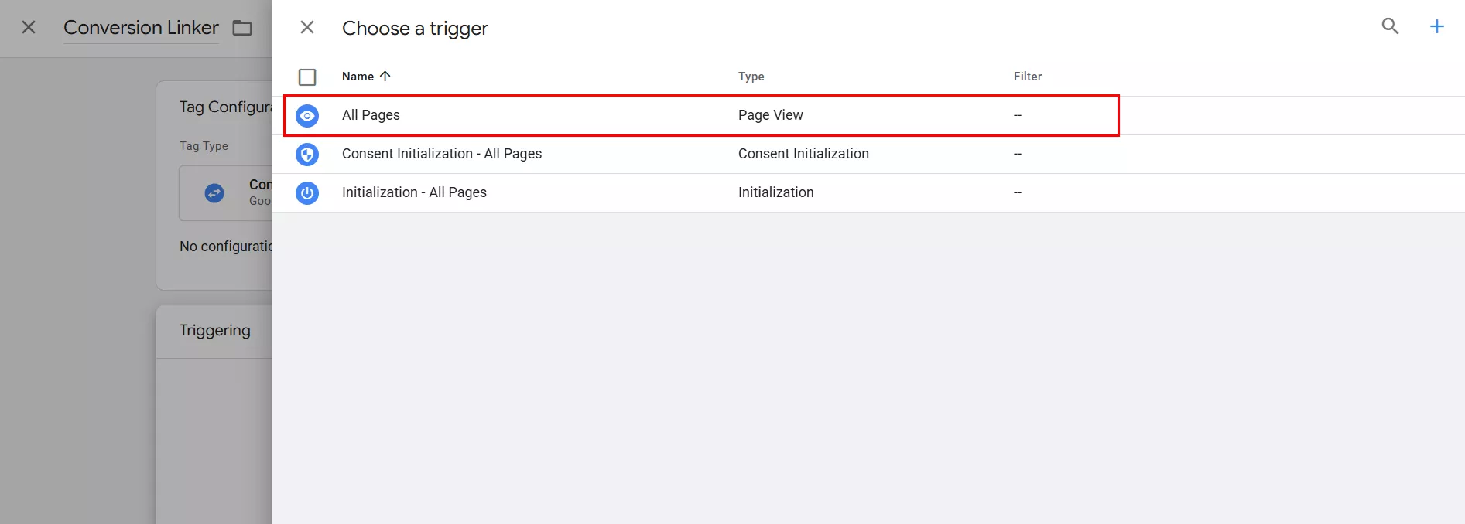Close the Choose a trigger panel
The width and height of the screenshot is (1465, 524).
(307, 28)
